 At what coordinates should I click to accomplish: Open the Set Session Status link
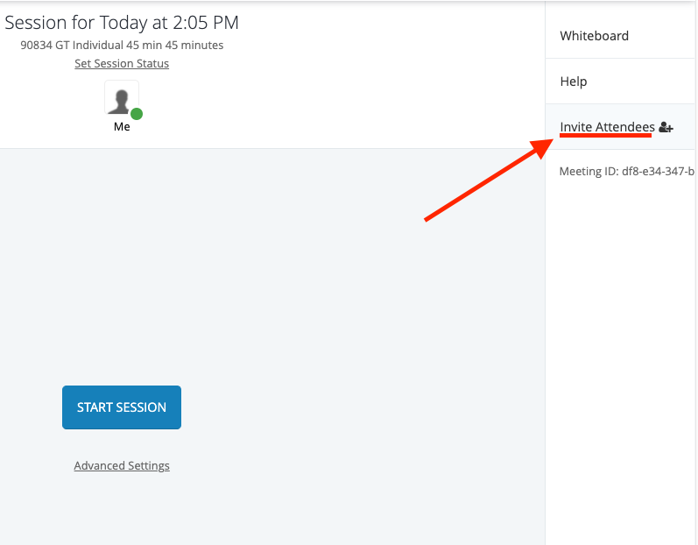point(122,64)
